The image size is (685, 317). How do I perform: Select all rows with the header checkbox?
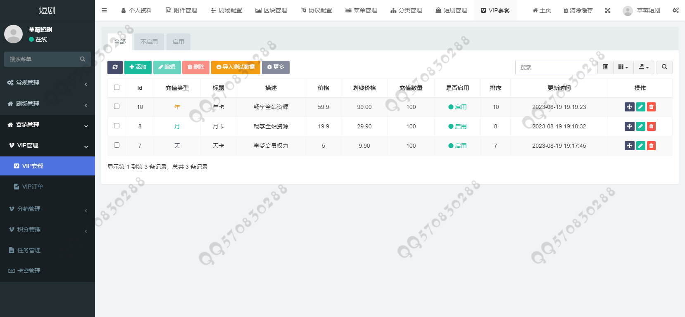117,88
